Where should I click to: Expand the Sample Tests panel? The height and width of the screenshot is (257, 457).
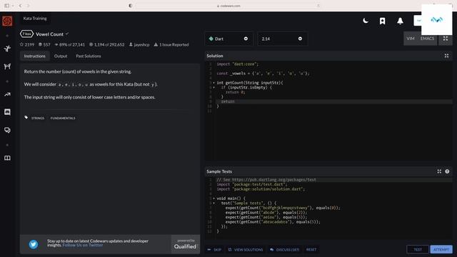click(439, 171)
